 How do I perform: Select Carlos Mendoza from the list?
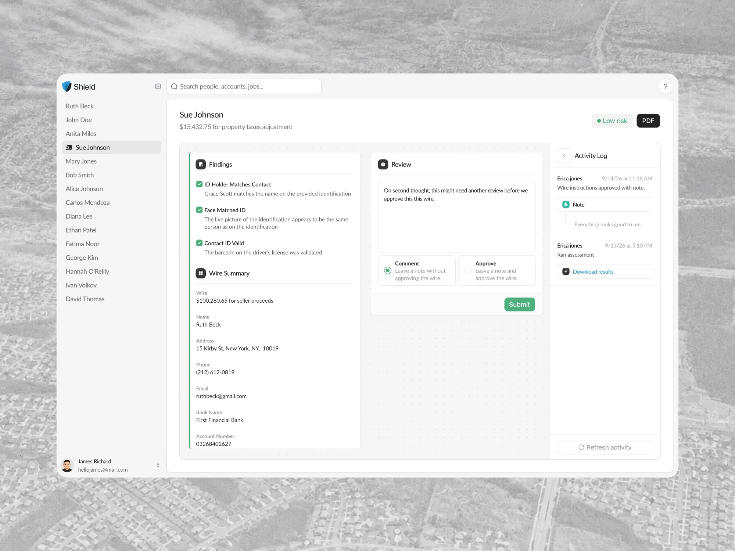coord(87,202)
